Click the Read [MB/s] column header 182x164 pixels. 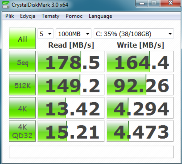click(71, 45)
